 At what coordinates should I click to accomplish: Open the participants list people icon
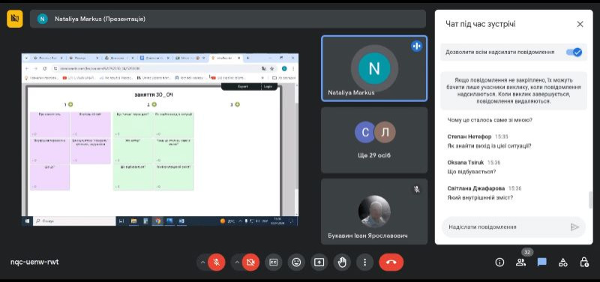point(520,262)
